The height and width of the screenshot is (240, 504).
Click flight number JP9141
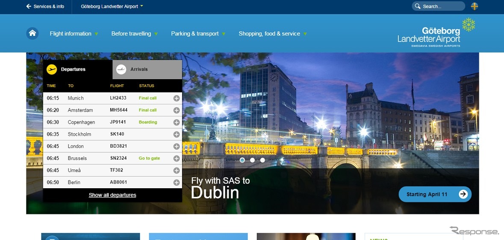click(x=118, y=122)
